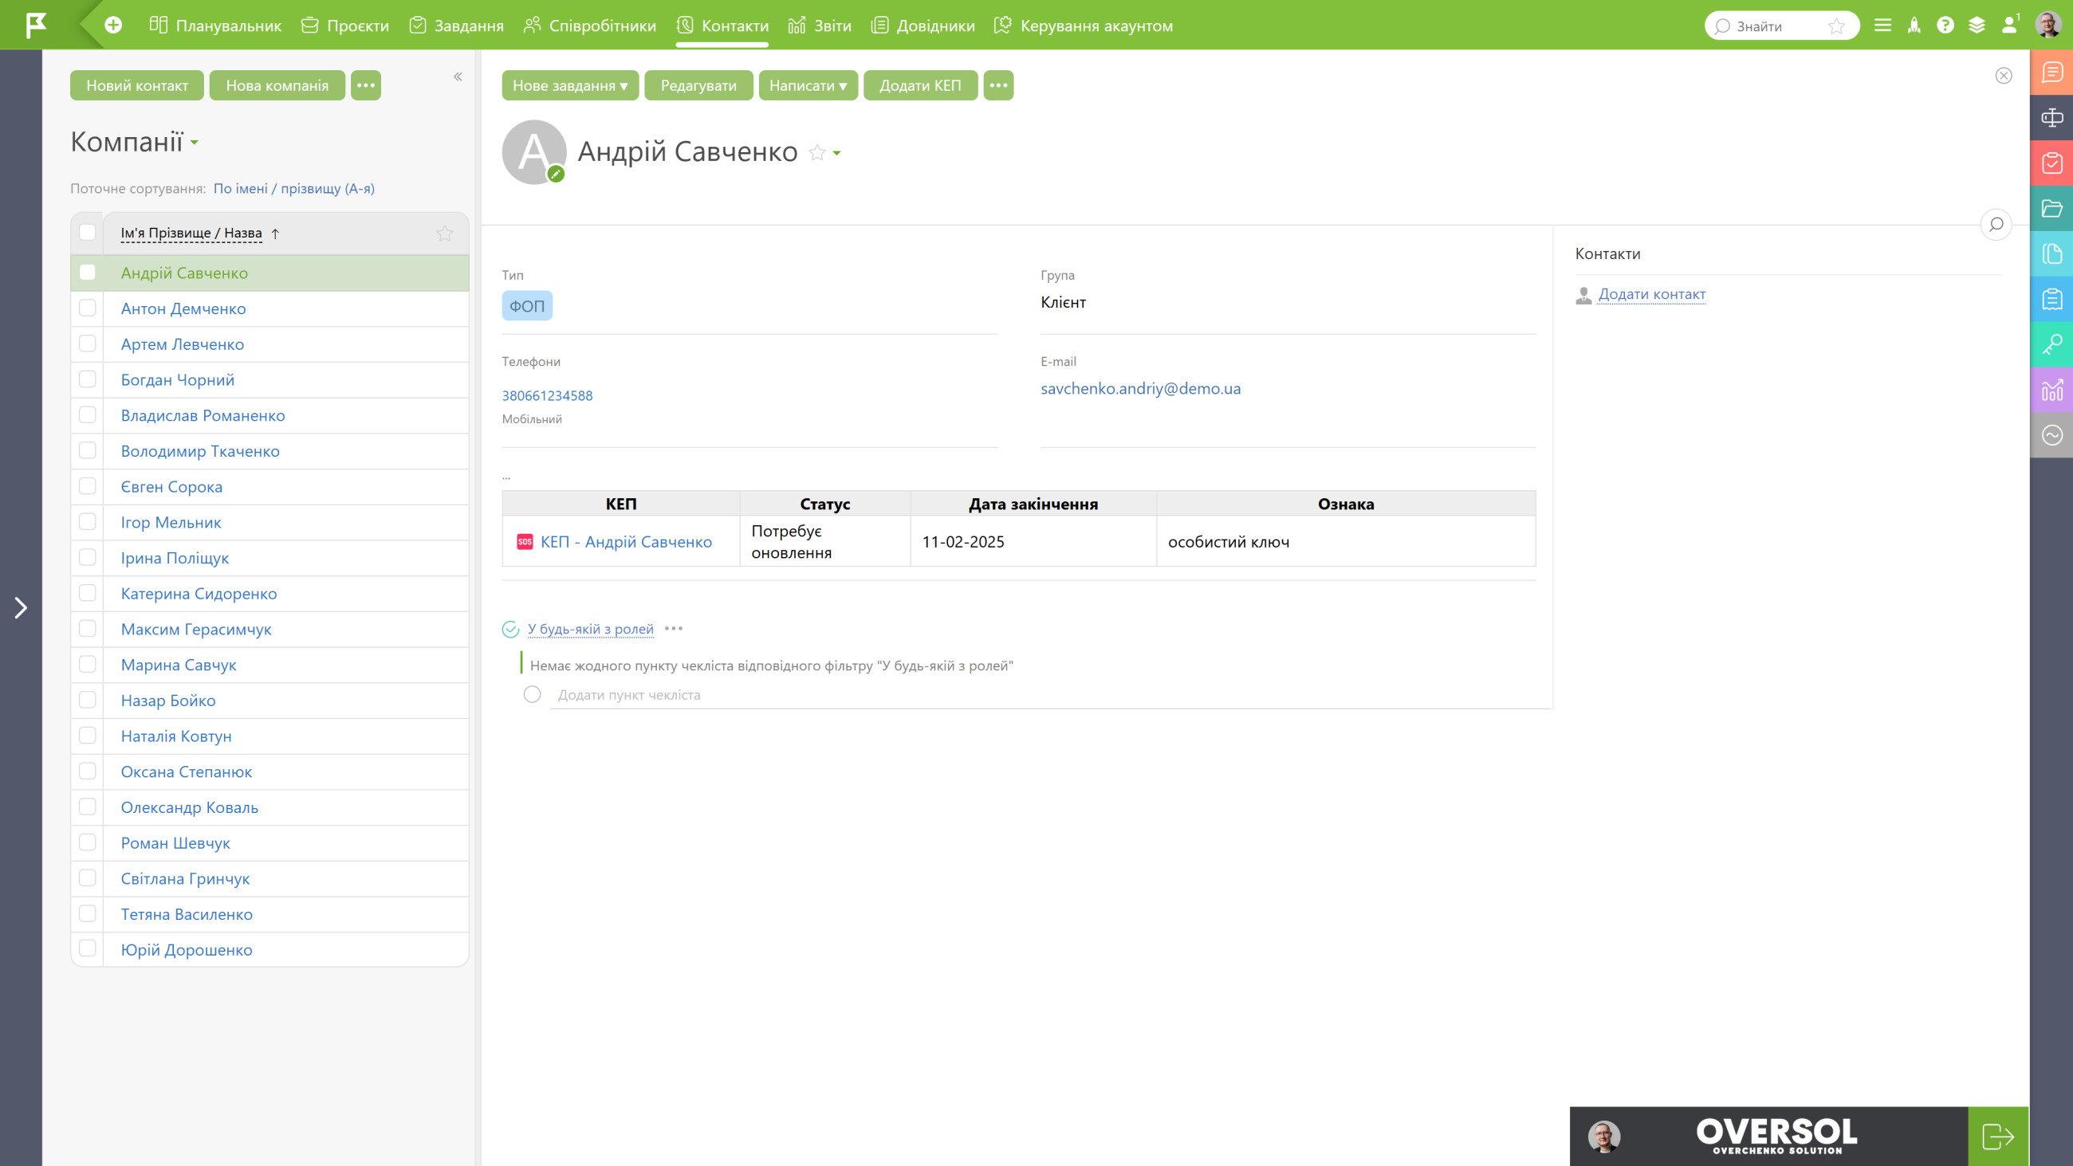Click the Новий контакт button
This screenshot has height=1166, width=2073.
click(x=137, y=85)
